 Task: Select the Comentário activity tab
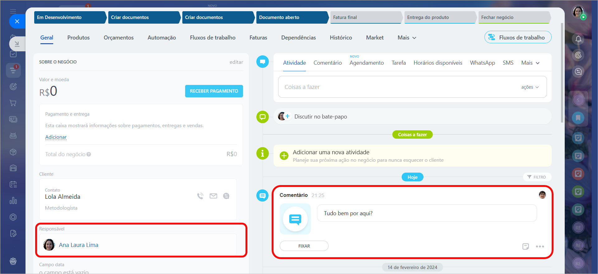tap(328, 63)
